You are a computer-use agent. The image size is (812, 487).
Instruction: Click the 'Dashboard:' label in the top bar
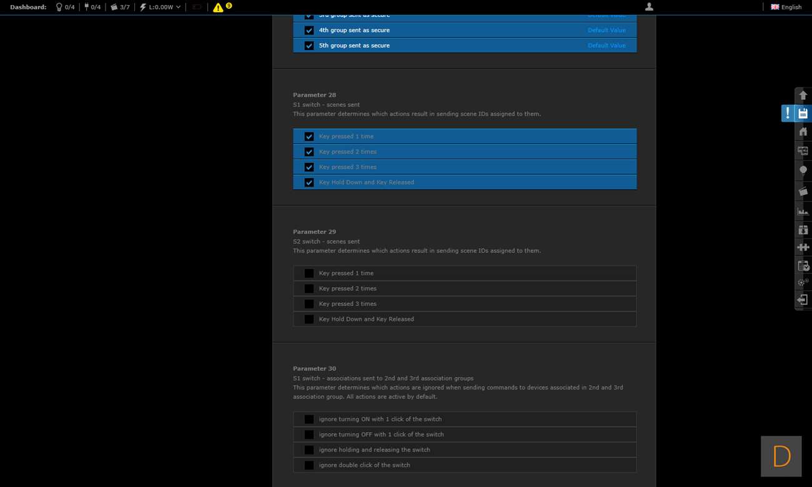pos(28,7)
